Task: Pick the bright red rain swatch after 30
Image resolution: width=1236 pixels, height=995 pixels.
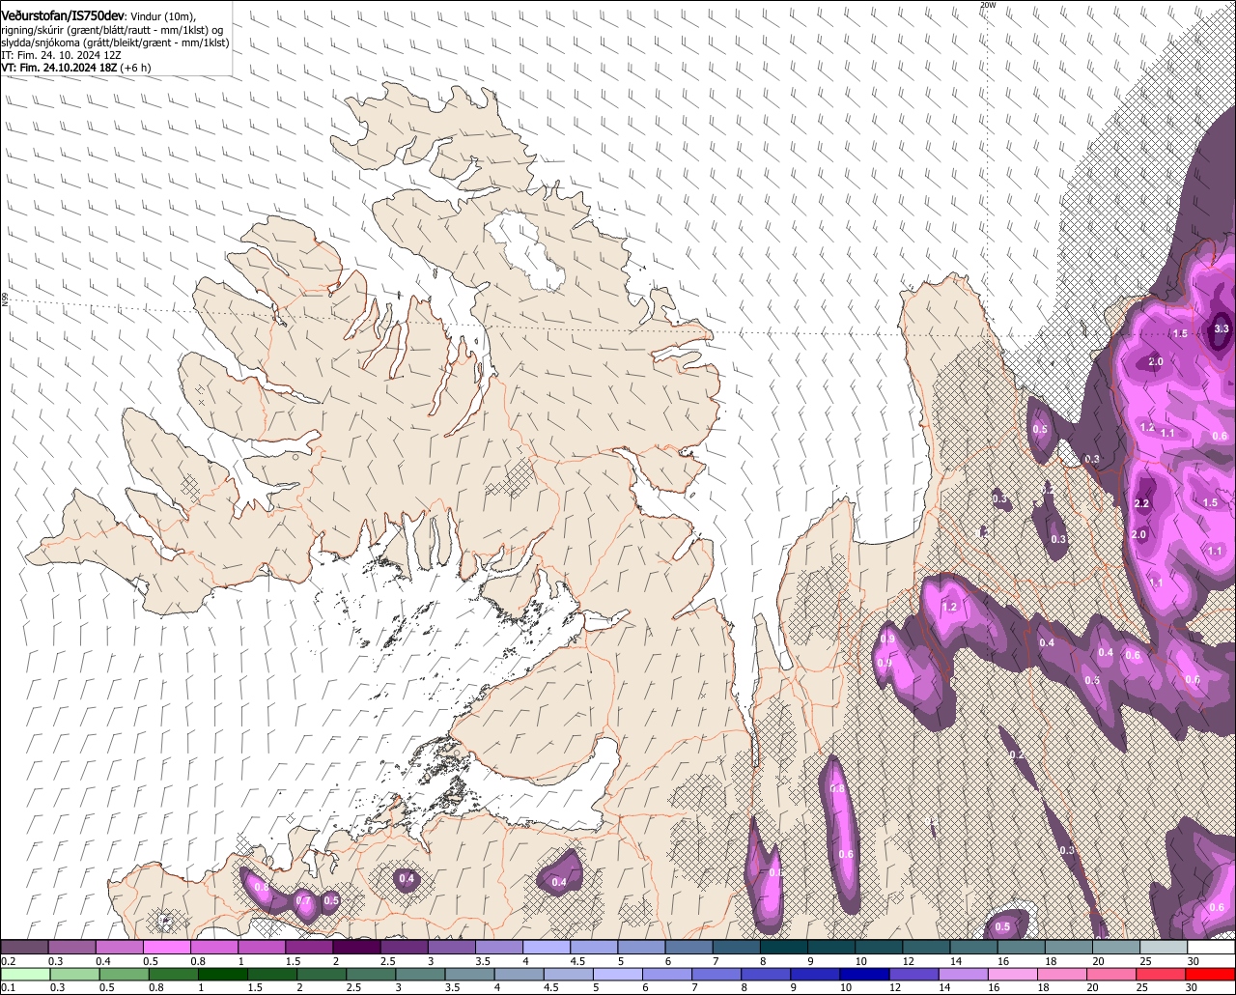Action: point(1212,974)
